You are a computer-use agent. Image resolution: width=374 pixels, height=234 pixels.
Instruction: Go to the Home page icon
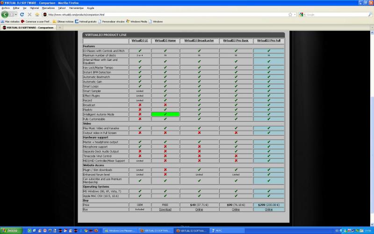pos(37,15)
